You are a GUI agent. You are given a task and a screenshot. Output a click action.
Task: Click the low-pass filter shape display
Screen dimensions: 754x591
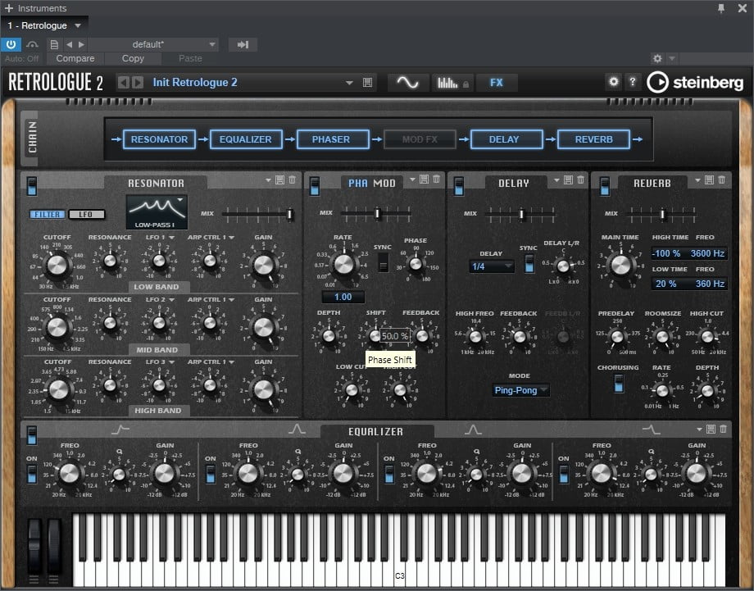pyautogui.click(x=157, y=212)
